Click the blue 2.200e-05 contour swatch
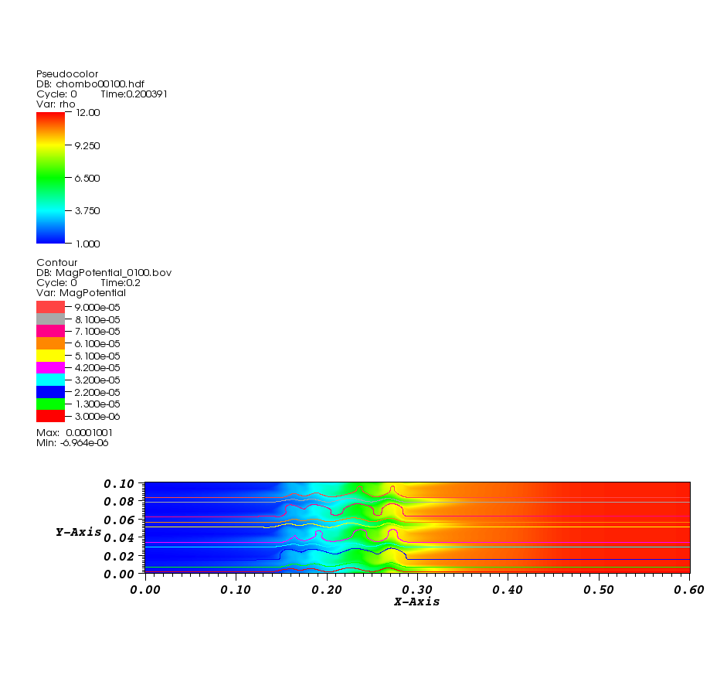The image size is (727, 675). click(x=50, y=391)
